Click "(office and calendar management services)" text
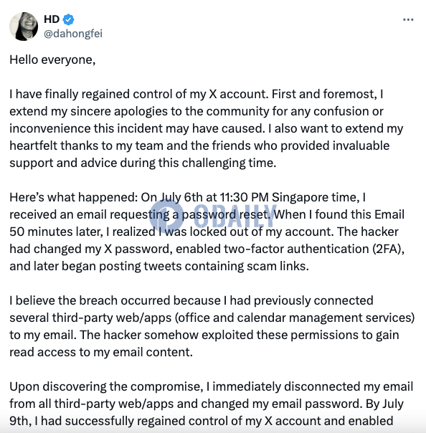The image size is (426, 433). [295, 318]
